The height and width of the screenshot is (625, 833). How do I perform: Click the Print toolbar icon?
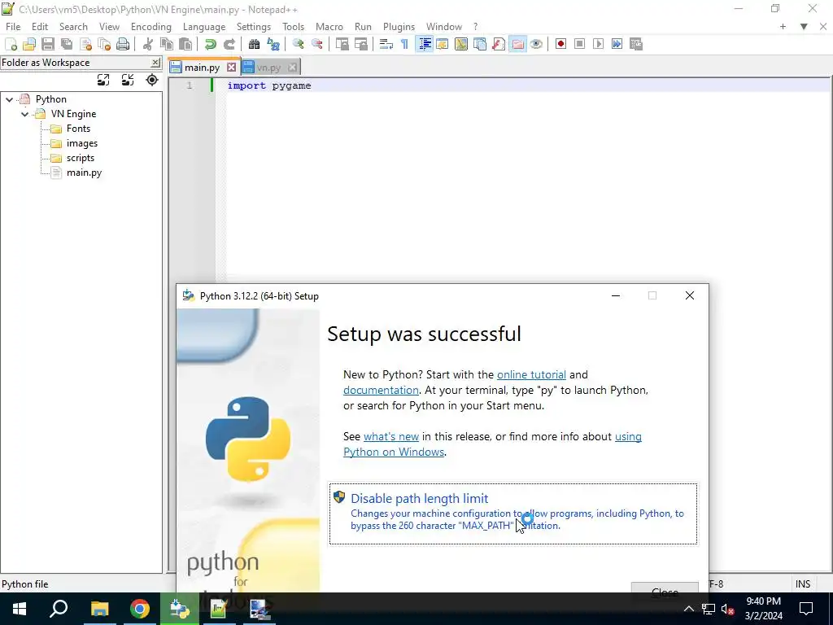(123, 44)
